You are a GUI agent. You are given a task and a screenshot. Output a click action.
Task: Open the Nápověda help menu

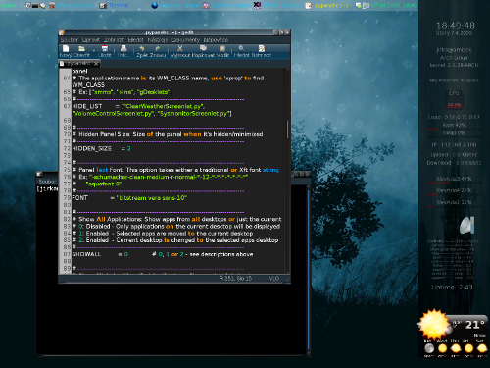216,40
